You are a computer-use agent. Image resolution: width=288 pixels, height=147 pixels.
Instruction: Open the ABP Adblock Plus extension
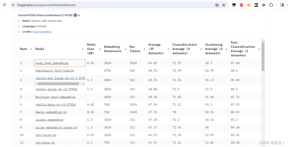click(x=241, y=5)
